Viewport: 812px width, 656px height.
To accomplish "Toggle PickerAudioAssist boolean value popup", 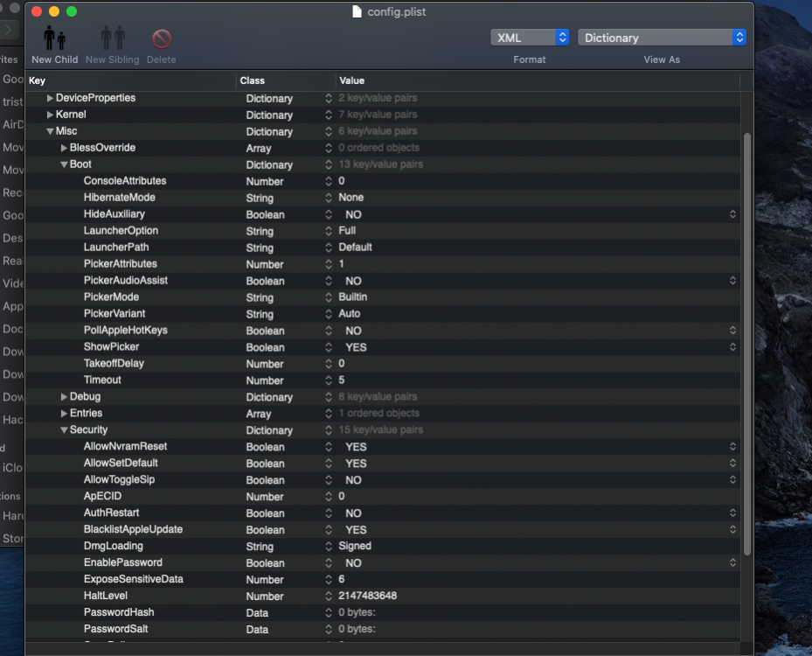I will (732, 280).
